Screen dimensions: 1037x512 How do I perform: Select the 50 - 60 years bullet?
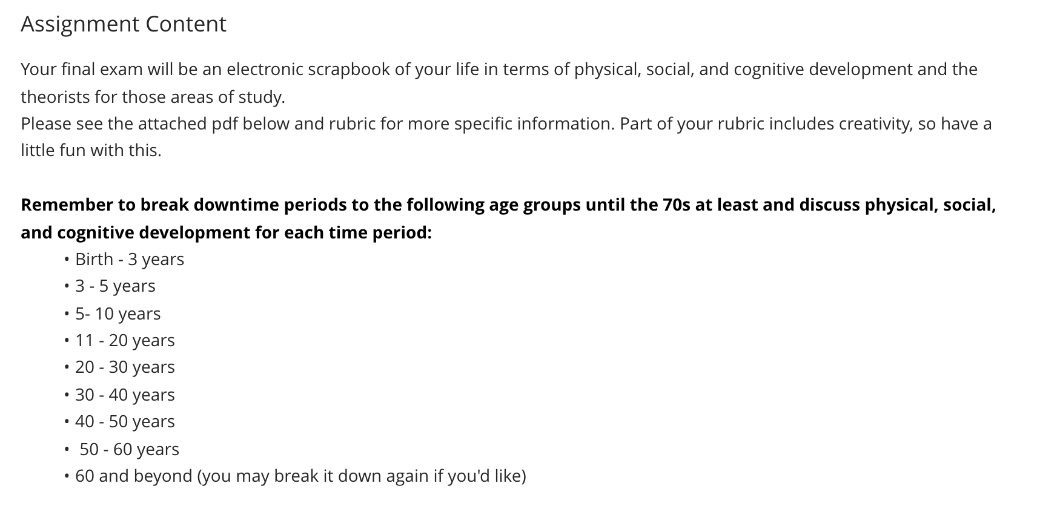130,449
